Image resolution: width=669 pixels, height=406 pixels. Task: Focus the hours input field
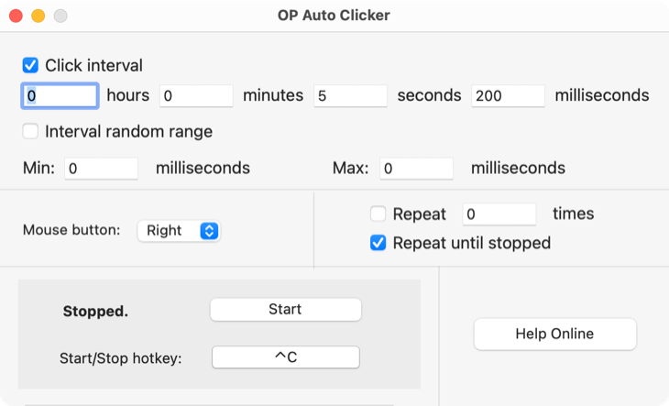click(x=60, y=95)
